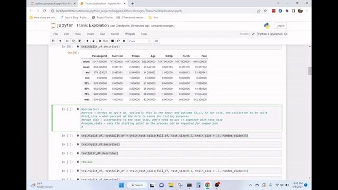Bookmark this page with the star icon
338x190 pixels.
point(265,11)
